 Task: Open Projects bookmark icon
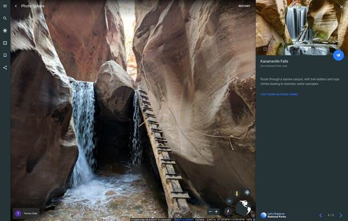tap(5, 55)
